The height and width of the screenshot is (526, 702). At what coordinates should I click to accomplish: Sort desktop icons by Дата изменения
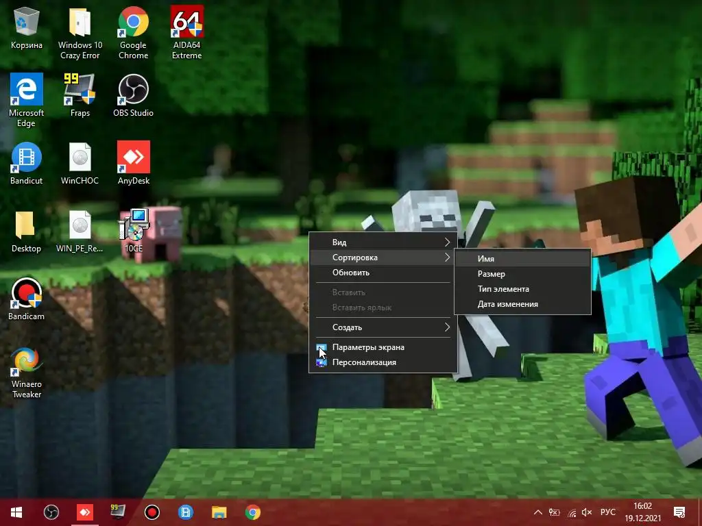522,304
